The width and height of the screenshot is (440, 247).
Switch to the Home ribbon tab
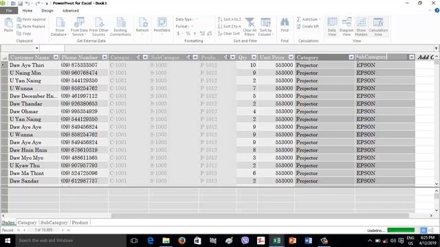[27, 11]
